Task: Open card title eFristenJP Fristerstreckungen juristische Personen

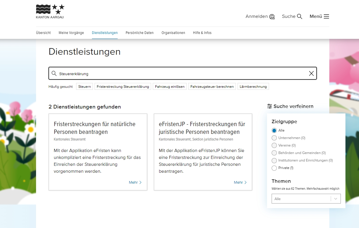Action: pyautogui.click(x=202, y=128)
